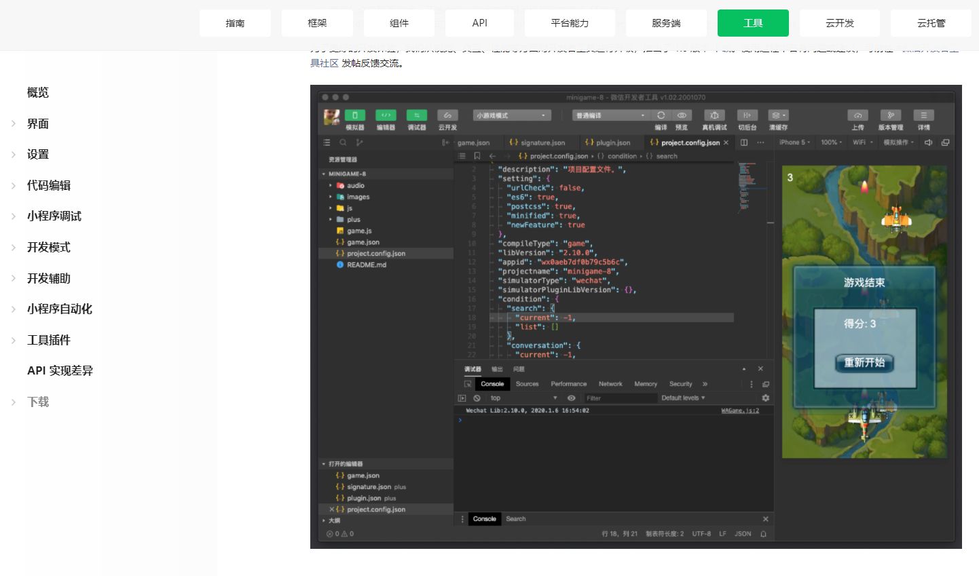The width and height of the screenshot is (979, 576).
Task: Open the 普通编译 compile mode dropdown
Action: pos(611,115)
